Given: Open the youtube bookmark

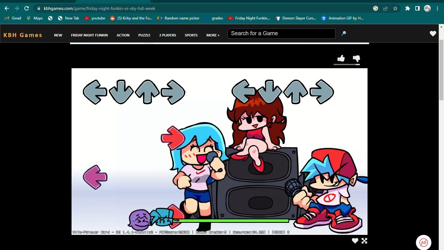Looking at the screenshot, I should point(95,18).
